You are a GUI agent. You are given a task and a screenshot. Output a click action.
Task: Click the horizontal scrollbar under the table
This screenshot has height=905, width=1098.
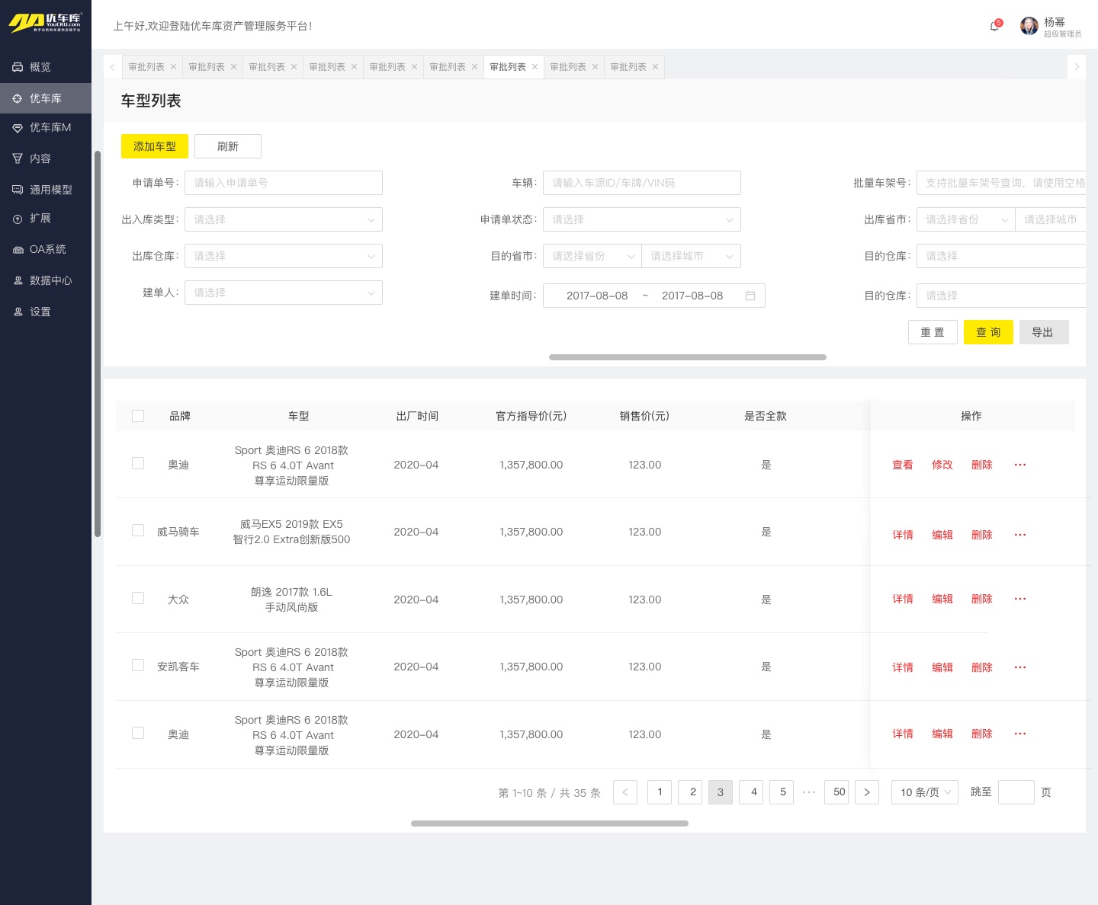coord(549,823)
